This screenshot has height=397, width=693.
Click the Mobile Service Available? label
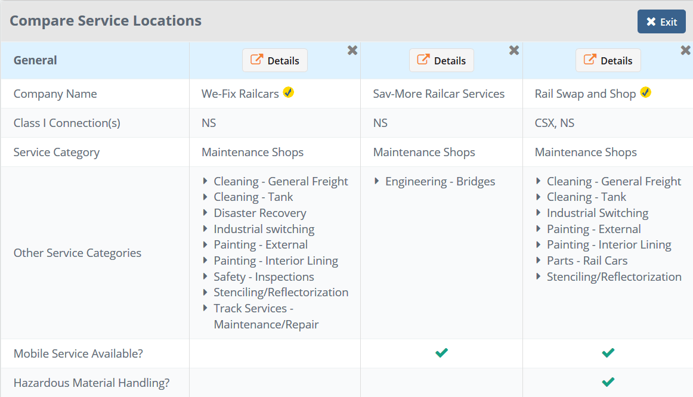tap(78, 353)
